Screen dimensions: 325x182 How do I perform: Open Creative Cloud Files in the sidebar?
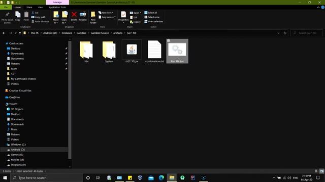[20, 90]
